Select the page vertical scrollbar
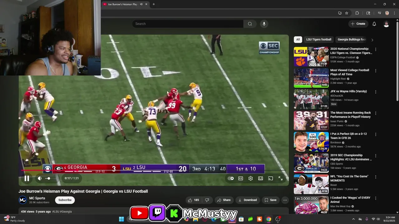The height and width of the screenshot is (224, 399). pos(397,61)
